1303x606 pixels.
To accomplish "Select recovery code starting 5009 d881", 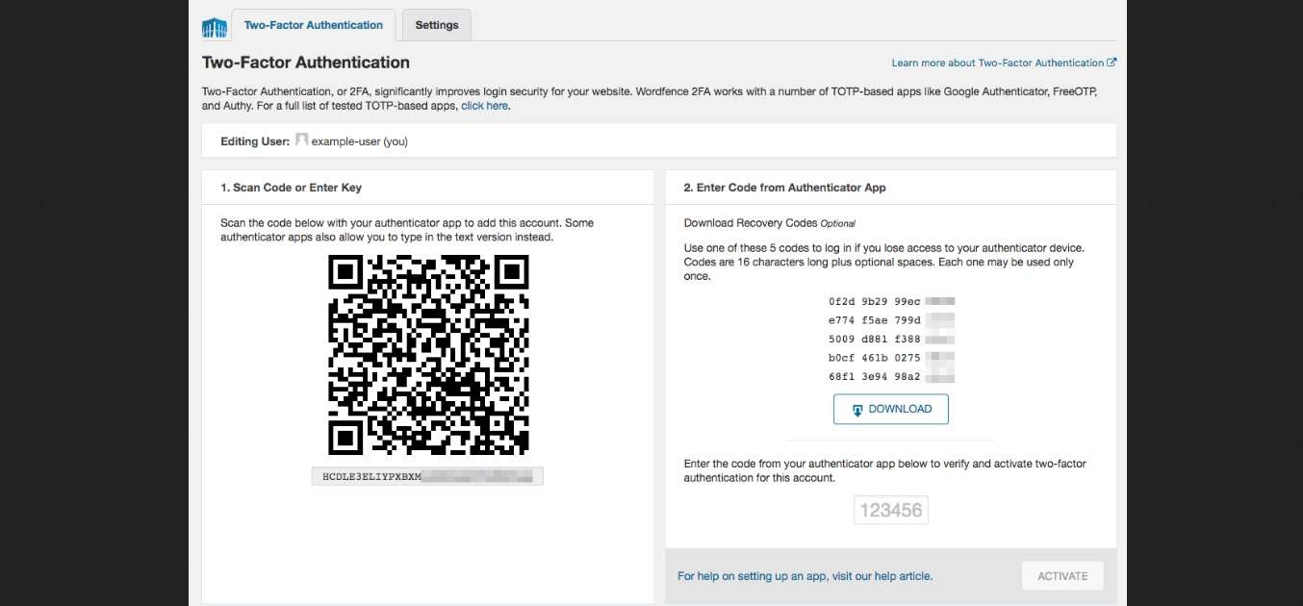I will tap(891, 339).
